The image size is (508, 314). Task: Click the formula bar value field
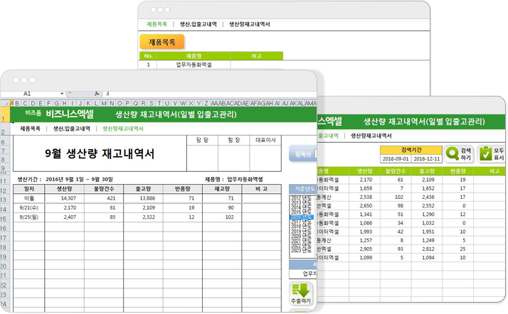206,93
